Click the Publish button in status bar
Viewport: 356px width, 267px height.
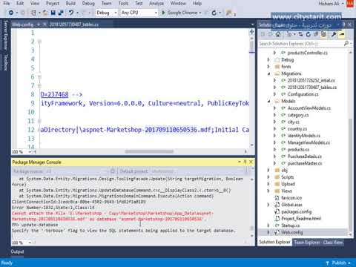339,263
